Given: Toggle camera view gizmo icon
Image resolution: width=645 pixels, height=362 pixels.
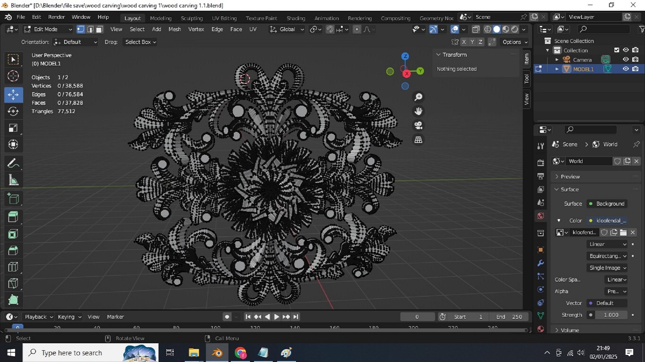Looking at the screenshot, I should coord(418,125).
